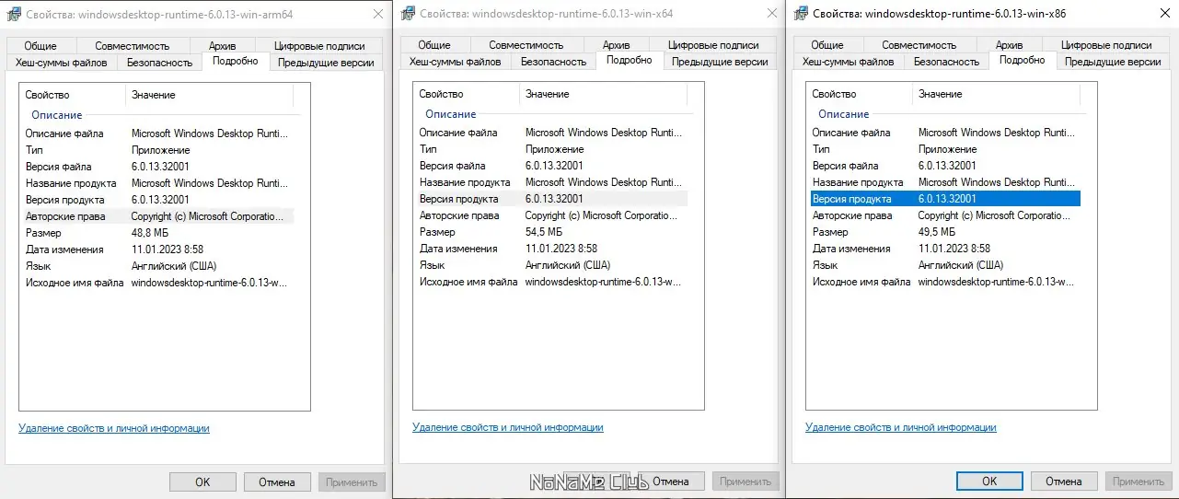The image size is (1179, 499).
Task: Click Отмена in the x64 window
Action: (670, 481)
